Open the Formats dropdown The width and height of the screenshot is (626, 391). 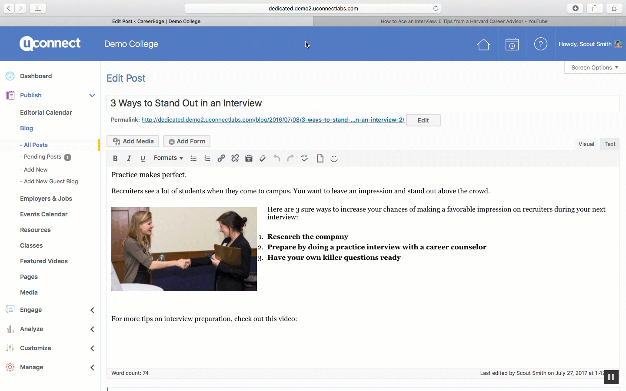[168, 158]
